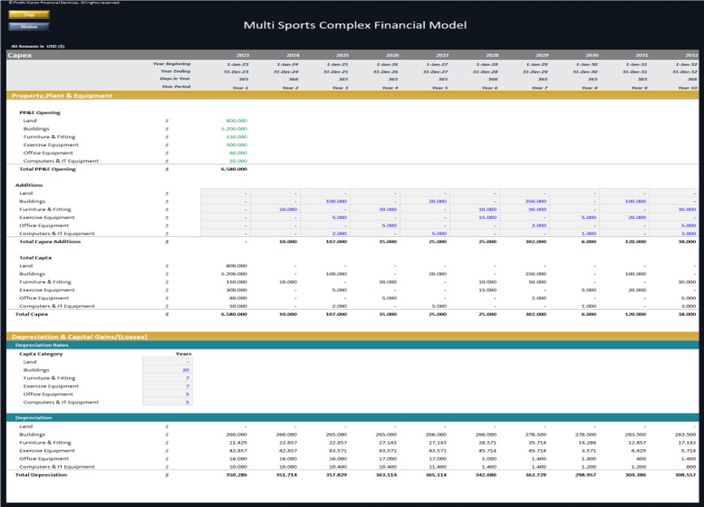The height and width of the screenshot is (507, 704).
Task: Click Total Depreciation 342.686 in 2028
Action: tap(486, 475)
